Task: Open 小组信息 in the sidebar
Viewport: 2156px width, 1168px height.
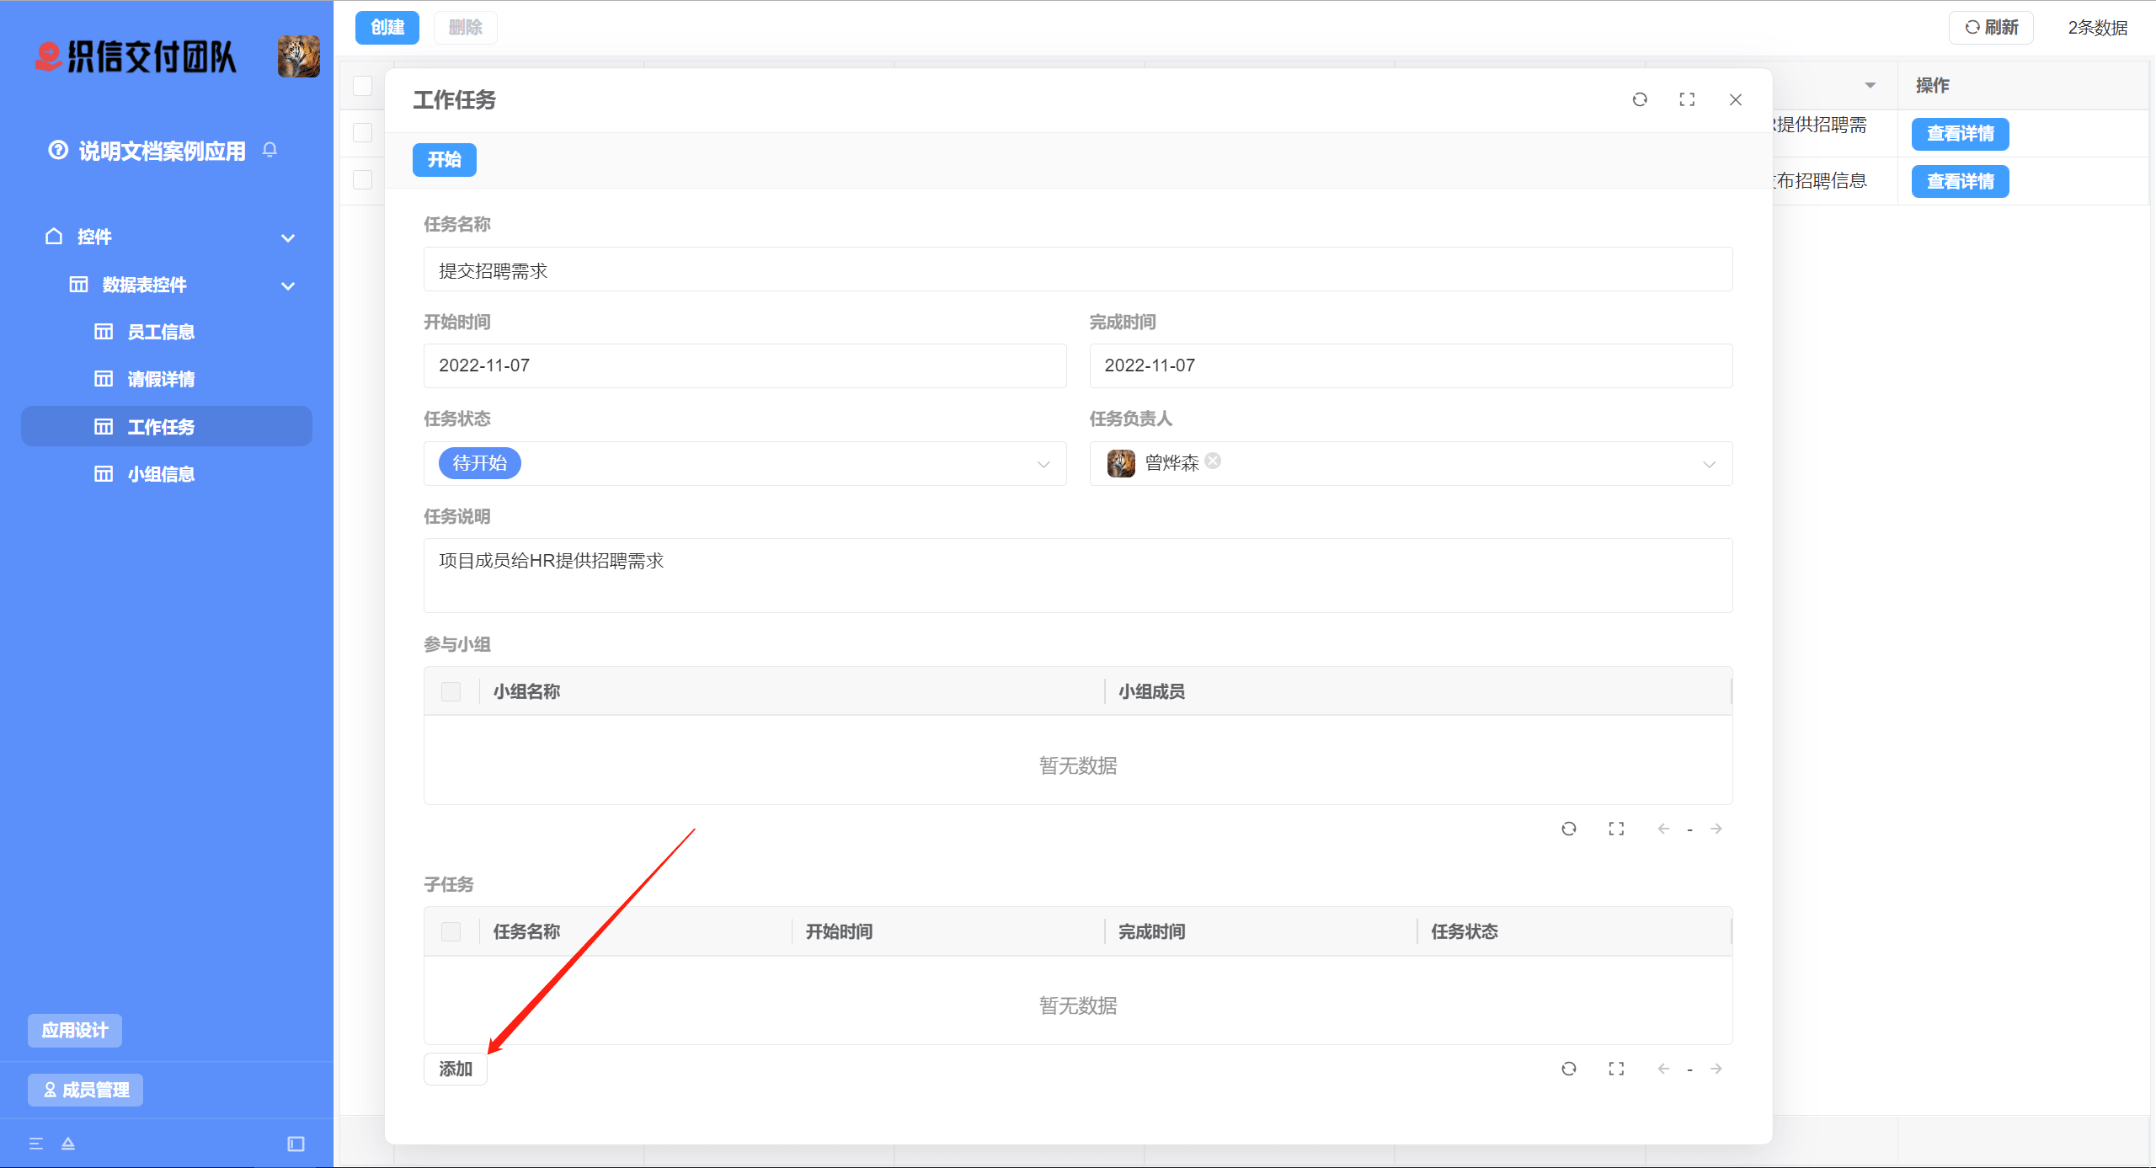Action: [x=161, y=474]
